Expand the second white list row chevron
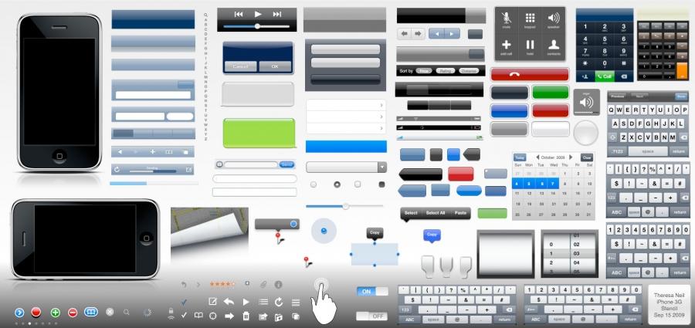 (381, 117)
